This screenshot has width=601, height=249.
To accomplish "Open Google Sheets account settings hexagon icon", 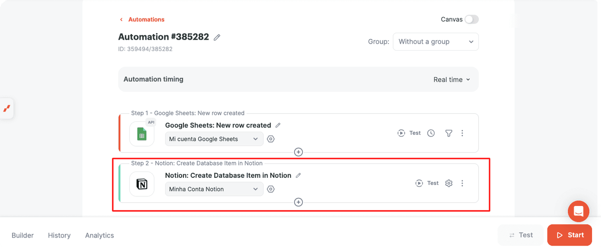I will 271,139.
